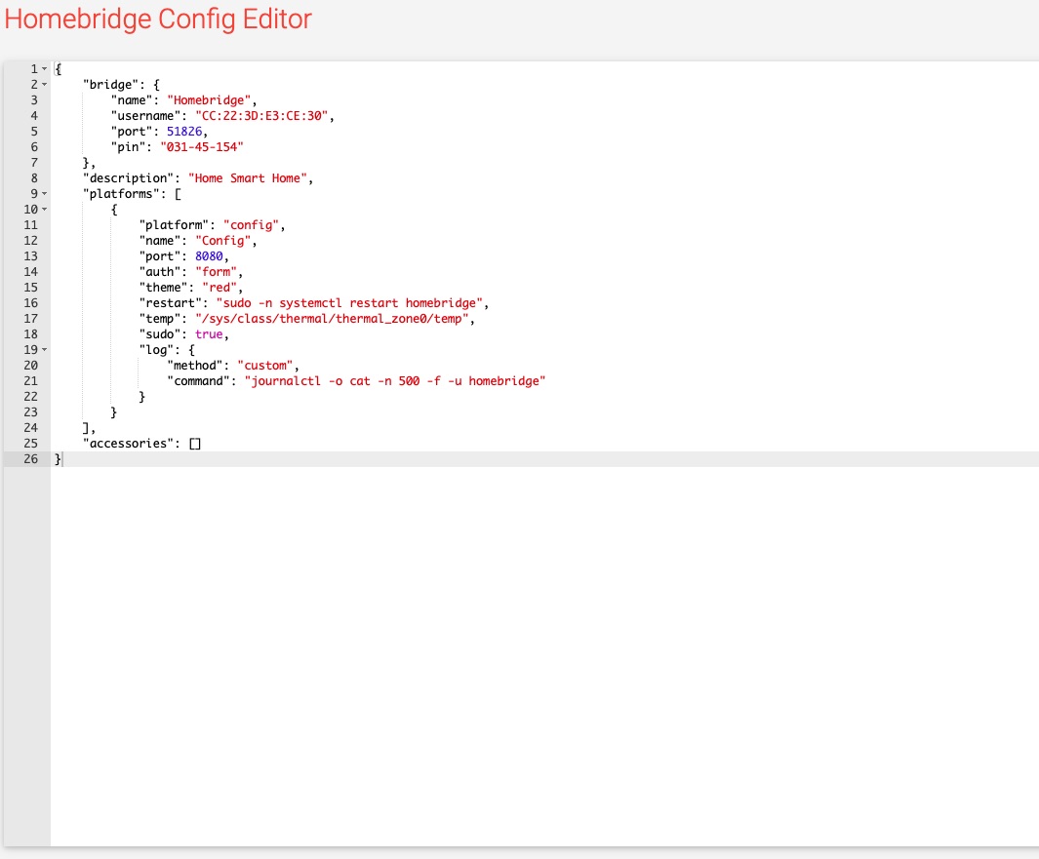Click the "sudo" true boolean value
The width and height of the screenshot is (1039, 859).
[x=209, y=334]
